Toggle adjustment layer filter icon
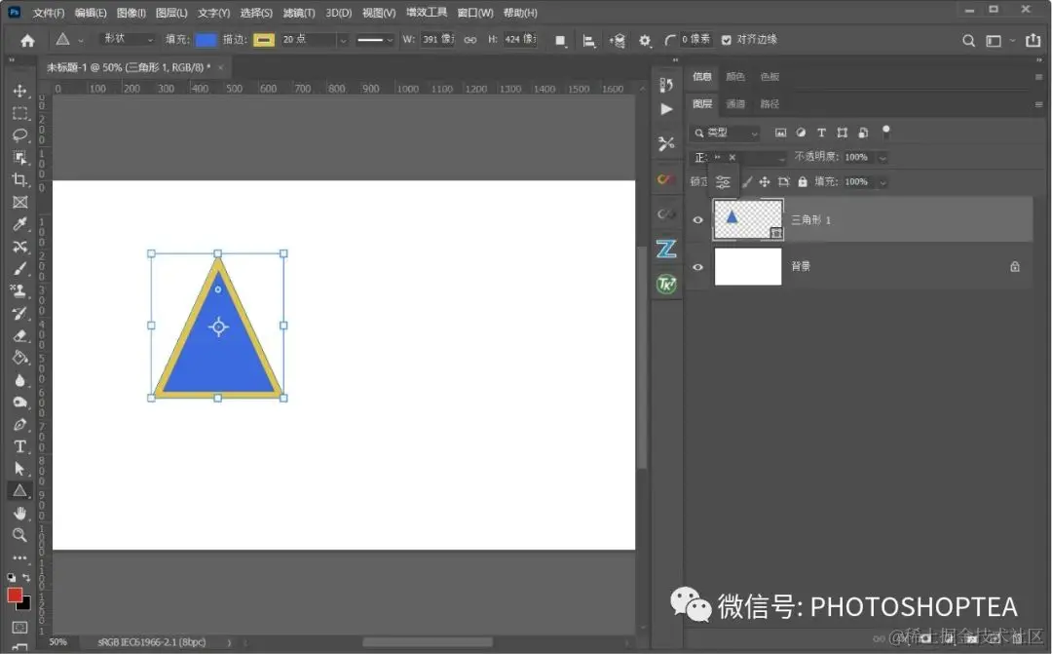Image resolution: width=1052 pixels, height=654 pixels. tap(801, 133)
